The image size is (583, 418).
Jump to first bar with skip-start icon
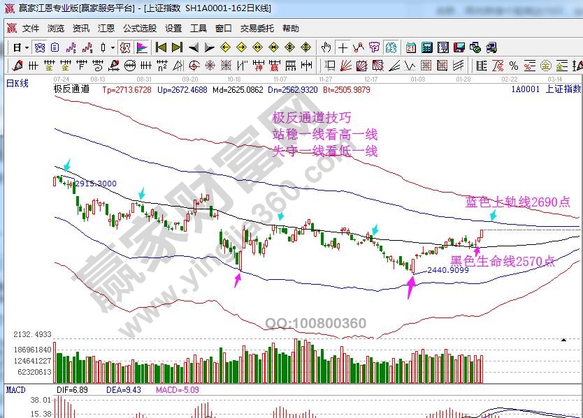tap(161, 47)
